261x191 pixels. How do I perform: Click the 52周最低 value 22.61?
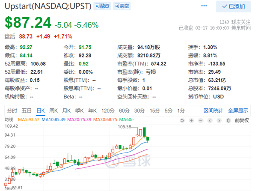(36, 72)
